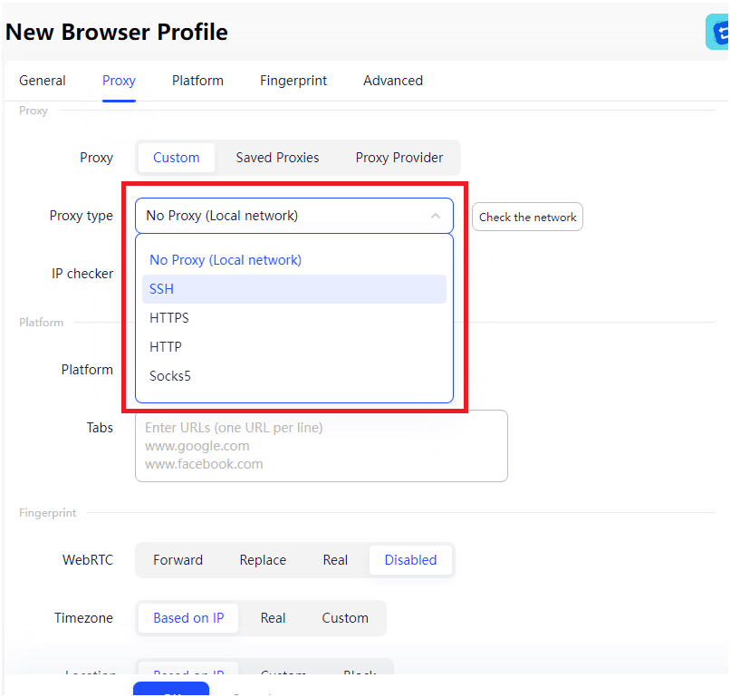This screenshot has width=730, height=697.
Task: Choose No Proxy (Local network) list option
Action: click(293, 260)
